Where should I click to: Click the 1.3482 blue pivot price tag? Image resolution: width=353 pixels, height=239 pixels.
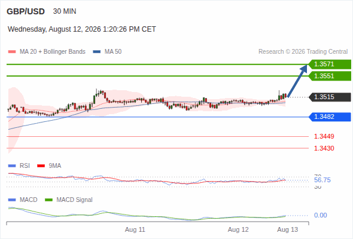pos(330,117)
